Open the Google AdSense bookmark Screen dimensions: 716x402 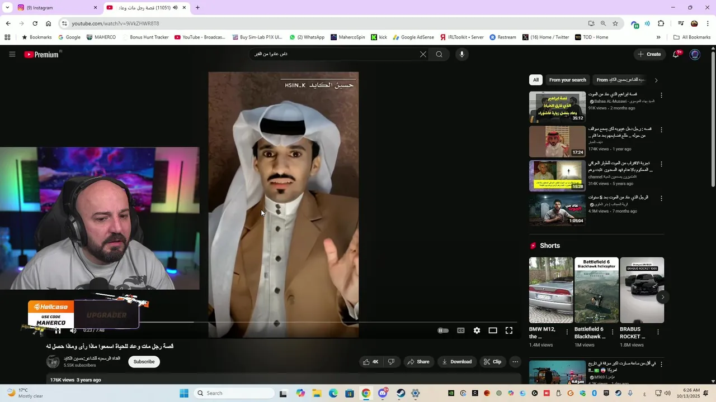pos(413,37)
